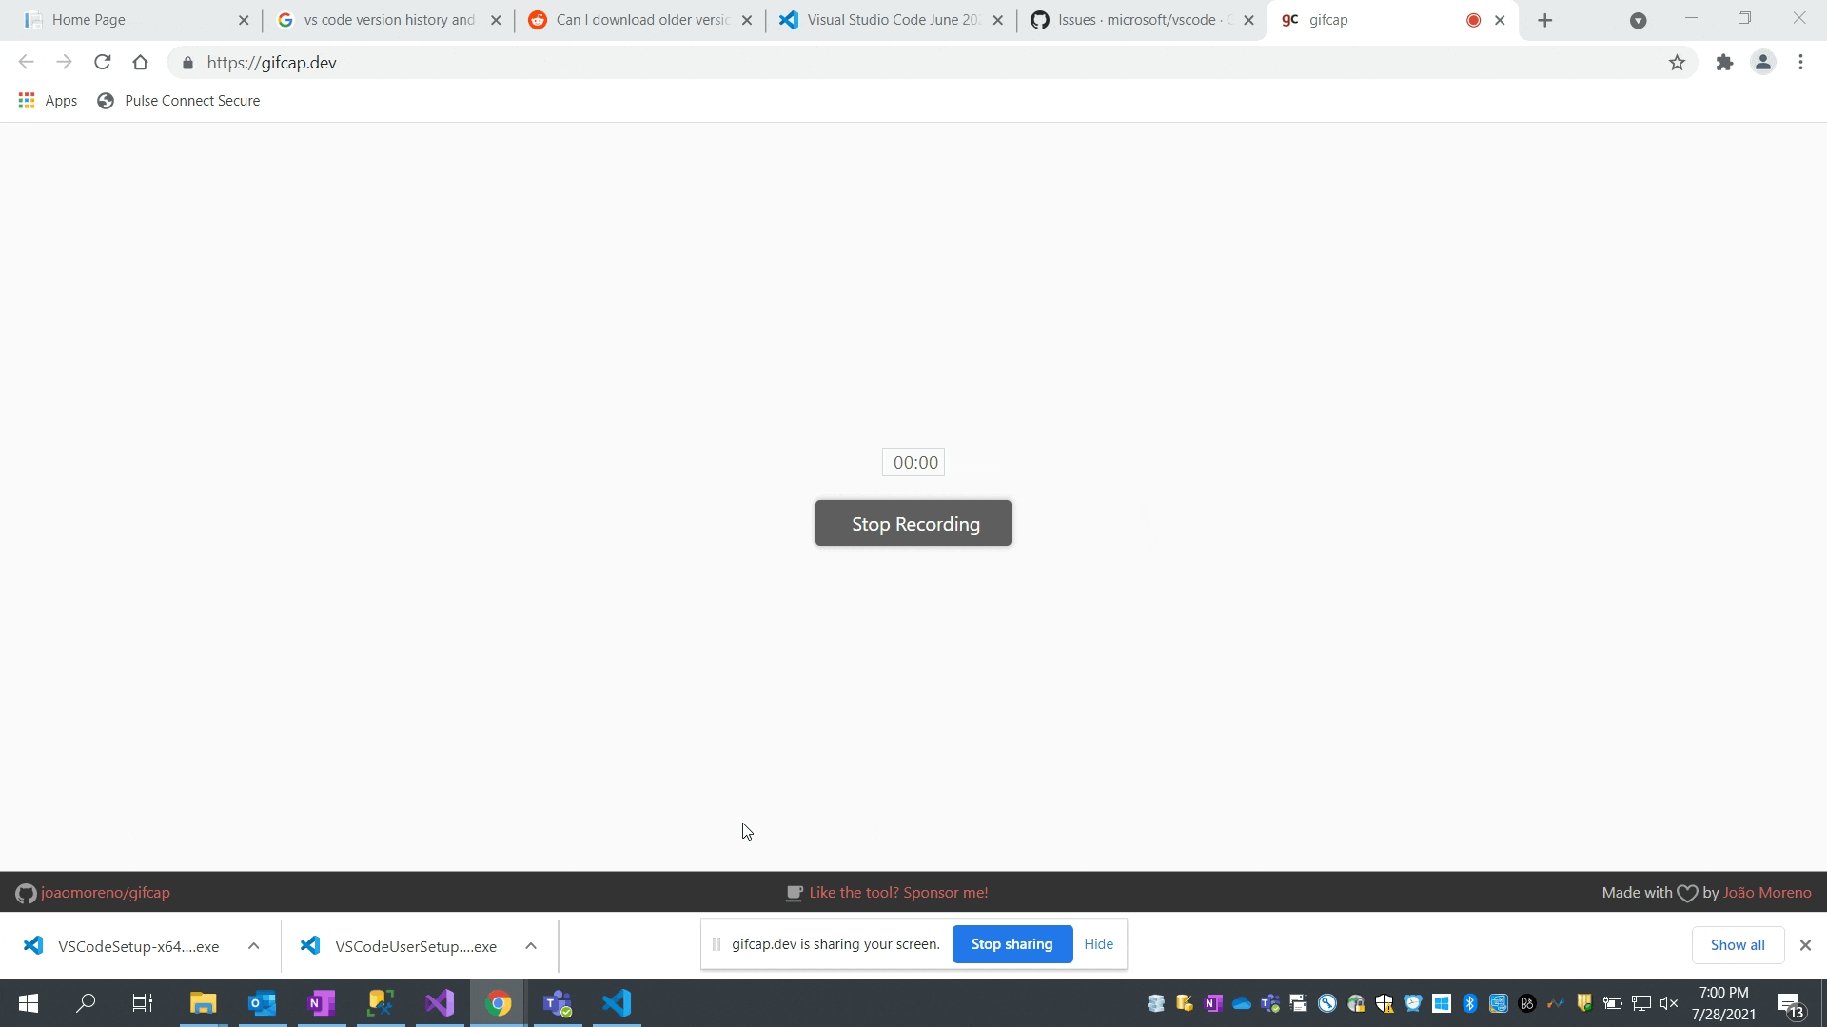Open the GitHub icon next to joaomoreno/gifcap
The width and height of the screenshot is (1827, 1027).
tap(26, 893)
